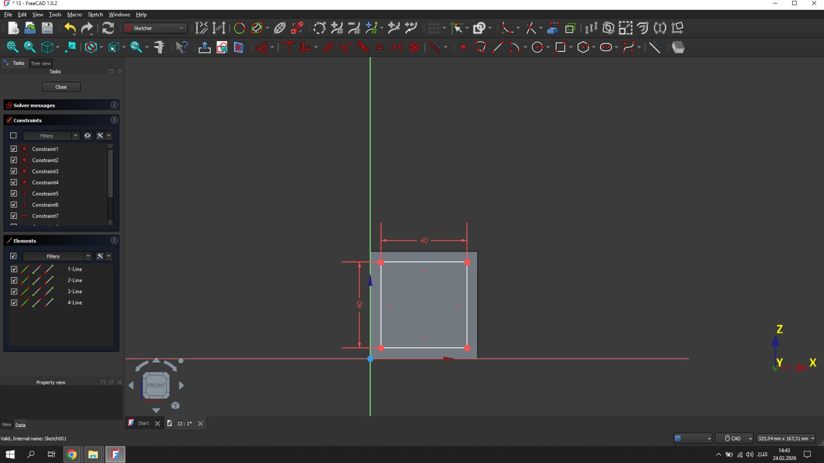Select the Rectangle creation tool

[561, 47]
